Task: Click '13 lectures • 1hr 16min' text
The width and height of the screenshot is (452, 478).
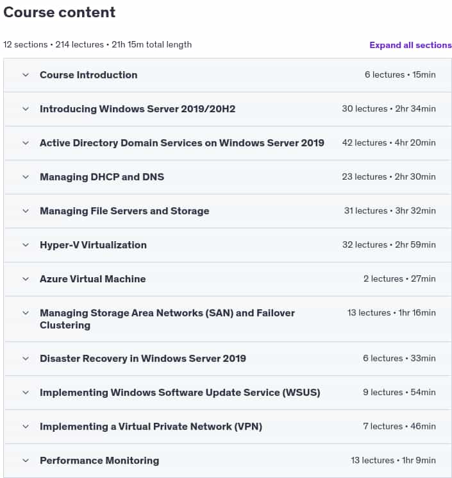Action: pyautogui.click(x=391, y=312)
